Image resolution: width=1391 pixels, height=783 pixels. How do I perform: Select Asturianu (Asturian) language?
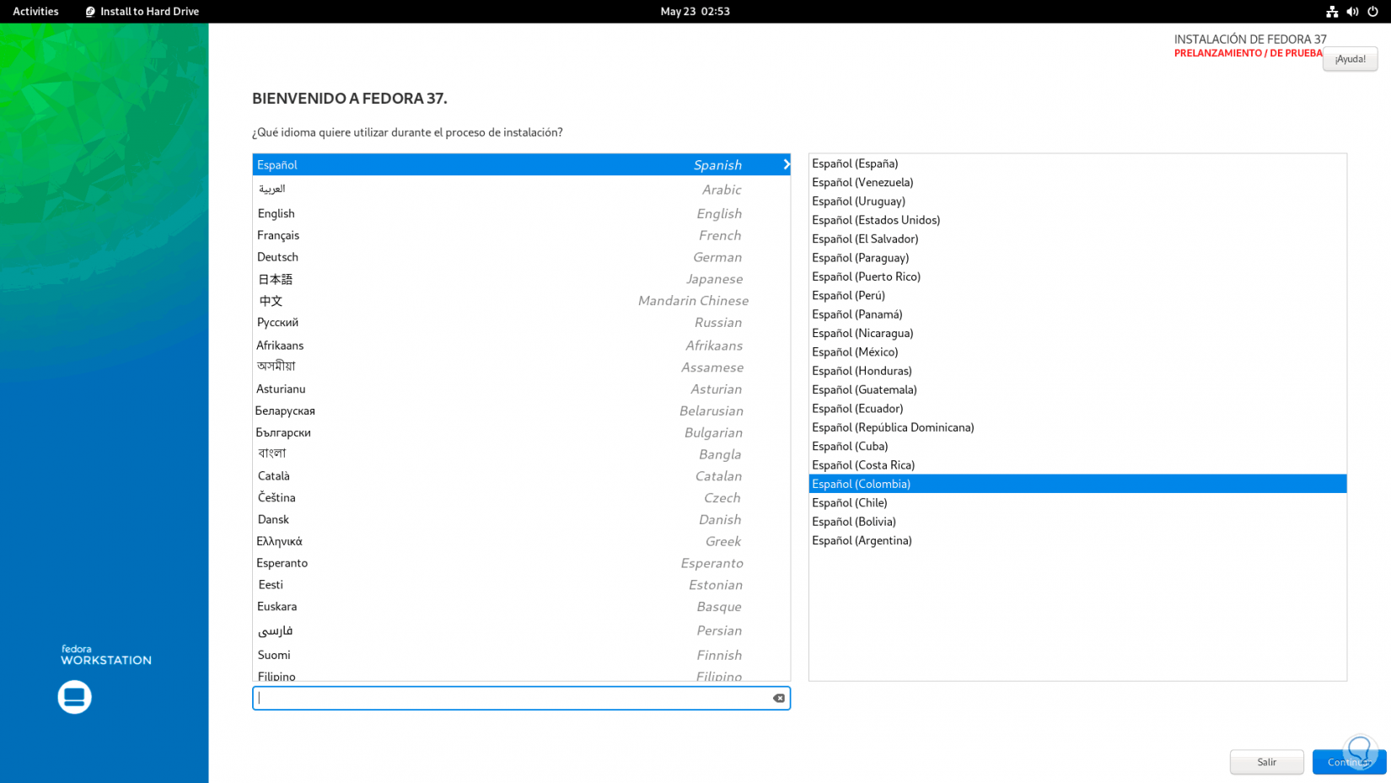(x=521, y=389)
